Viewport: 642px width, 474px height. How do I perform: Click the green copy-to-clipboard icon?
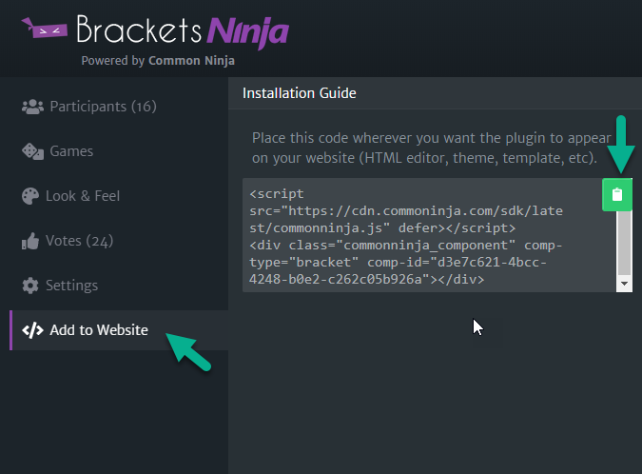617,194
